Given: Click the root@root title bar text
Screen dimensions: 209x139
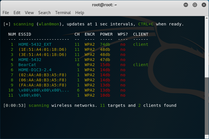Looking at the screenshot, I should (104, 5).
